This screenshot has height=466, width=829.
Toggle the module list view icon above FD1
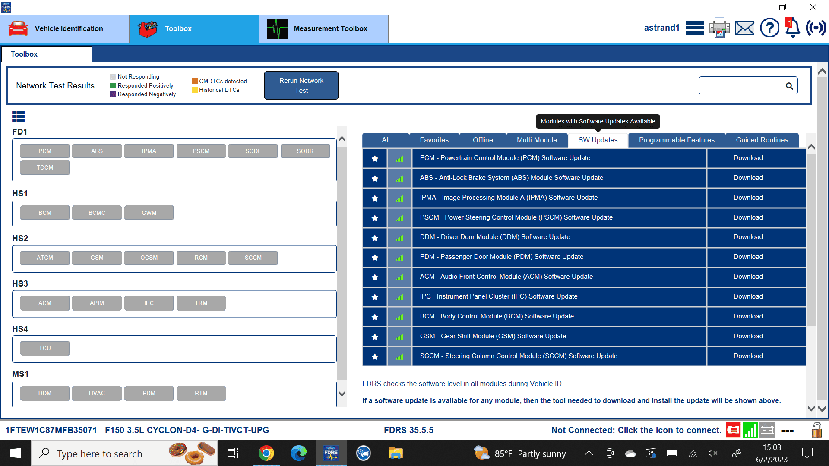point(18,116)
